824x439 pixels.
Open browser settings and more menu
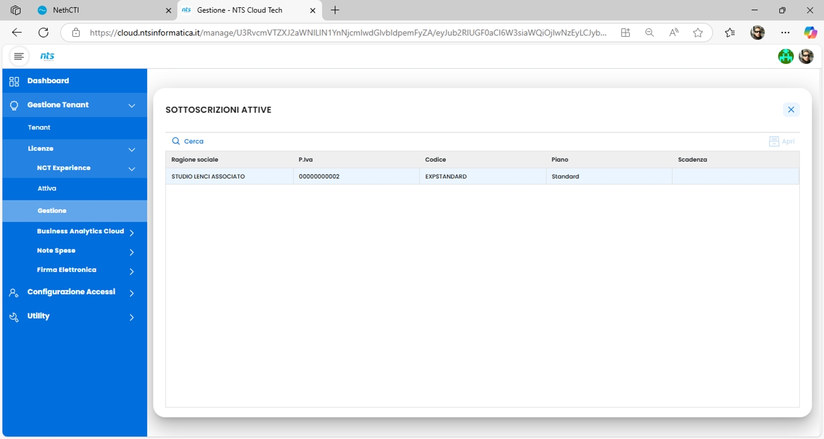tap(785, 33)
